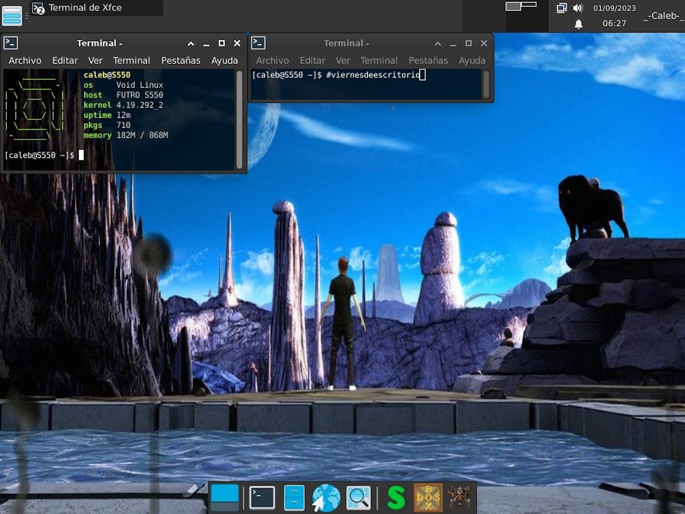
Task: Click the left terminal window title text
Action: 100,43
